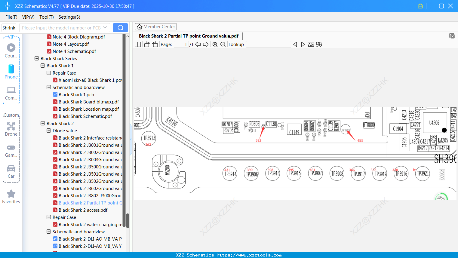Image resolution: width=458 pixels, height=258 pixels.
Task: Rotate page clockwise icon
Action: tap(155, 45)
